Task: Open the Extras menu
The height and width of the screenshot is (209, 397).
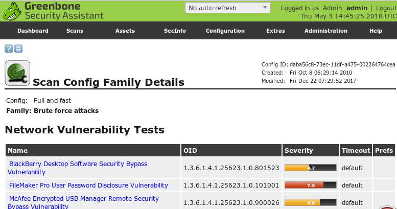Action: point(275,31)
